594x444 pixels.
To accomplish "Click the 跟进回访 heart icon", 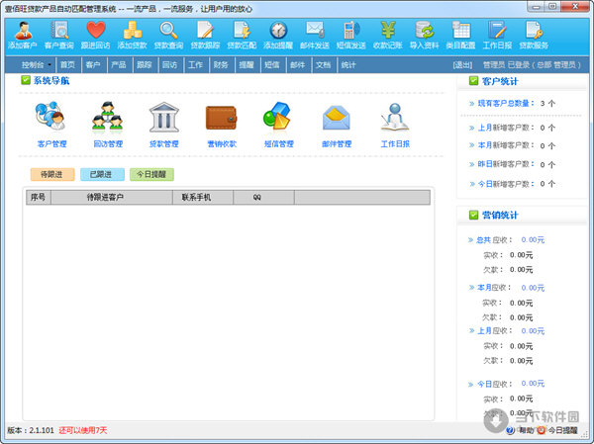I will [96, 31].
